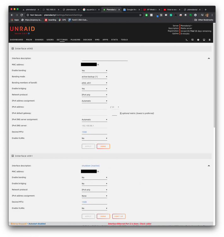Open the Apps bookmark shortcut
This screenshot has width=224, height=237.
click(15, 20)
